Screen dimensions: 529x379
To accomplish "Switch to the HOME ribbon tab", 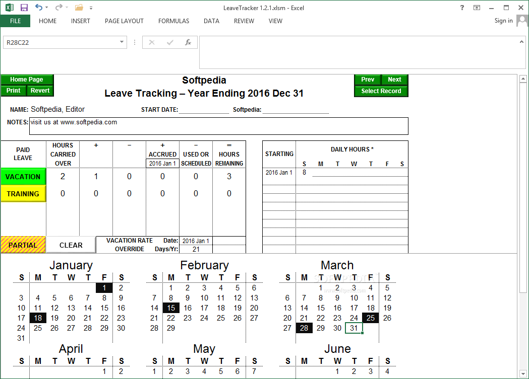I will [47, 21].
